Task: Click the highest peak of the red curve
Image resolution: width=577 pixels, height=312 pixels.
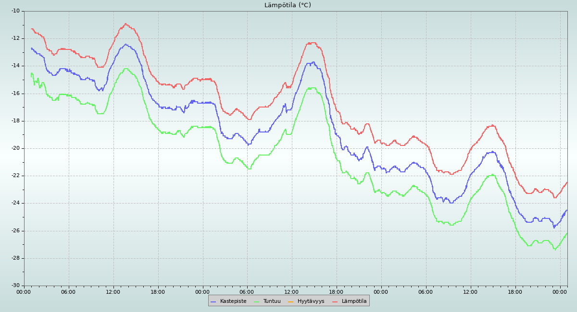Action: [125, 24]
